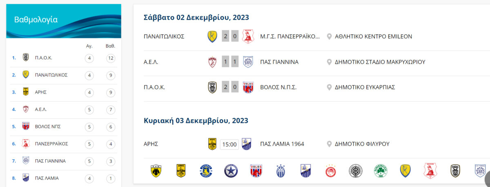Click ΔΗΜΟΤΙΚΟ ΣΤΑΔΙΟ ΜΑΚΡΥΧΩΡΙΟΥ venue
This screenshot has height=187, width=490.
380,62
